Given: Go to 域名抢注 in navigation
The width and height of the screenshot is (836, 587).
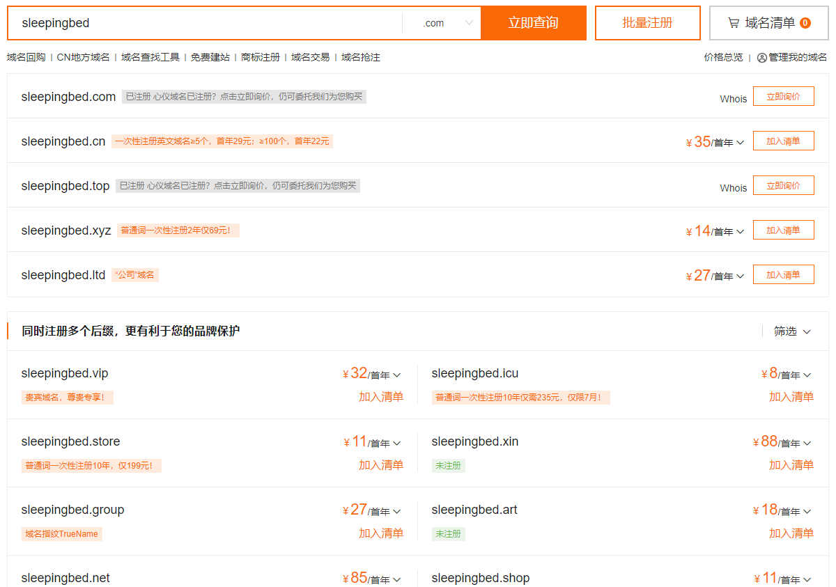Looking at the screenshot, I should tap(360, 58).
